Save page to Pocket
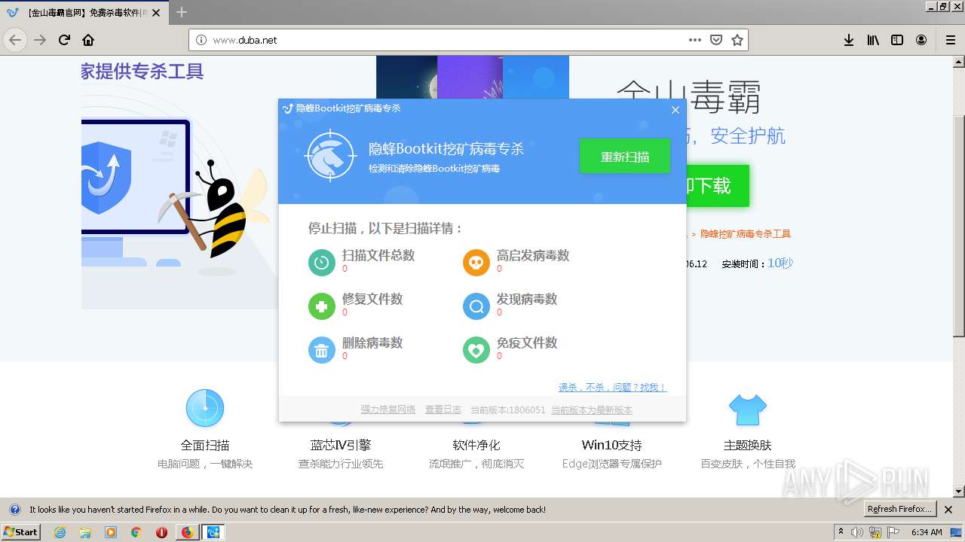 pyautogui.click(x=716, y=40)
